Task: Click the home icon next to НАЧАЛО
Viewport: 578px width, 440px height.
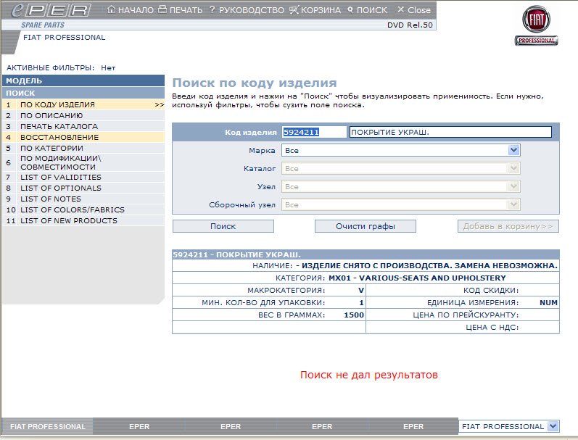Action: pos(111,10)
